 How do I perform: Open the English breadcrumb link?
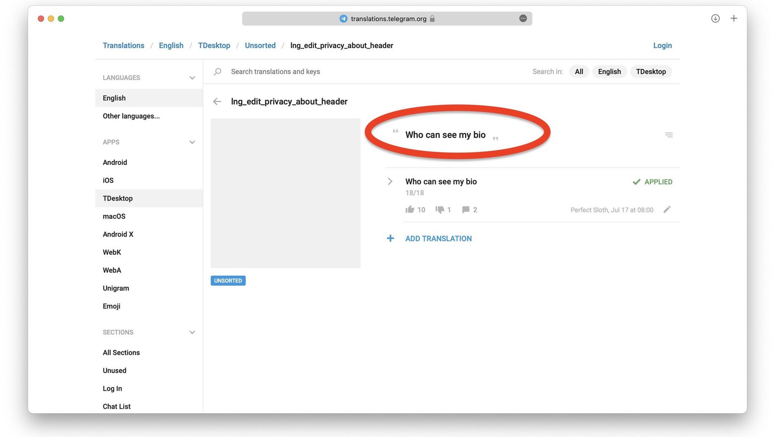pos(171,45)
